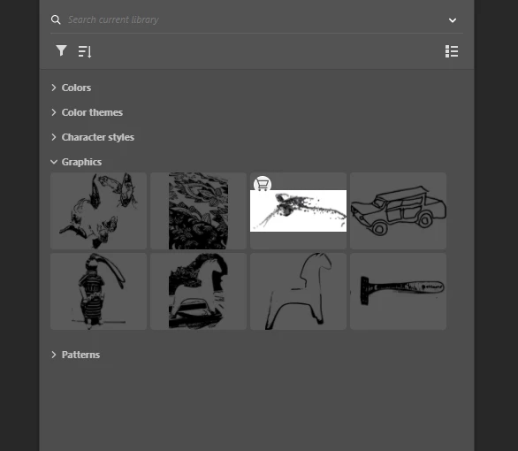Select the sketched car graphic
Image resolution: width=518 pixels, height=451 pixels.
[398, 210]
